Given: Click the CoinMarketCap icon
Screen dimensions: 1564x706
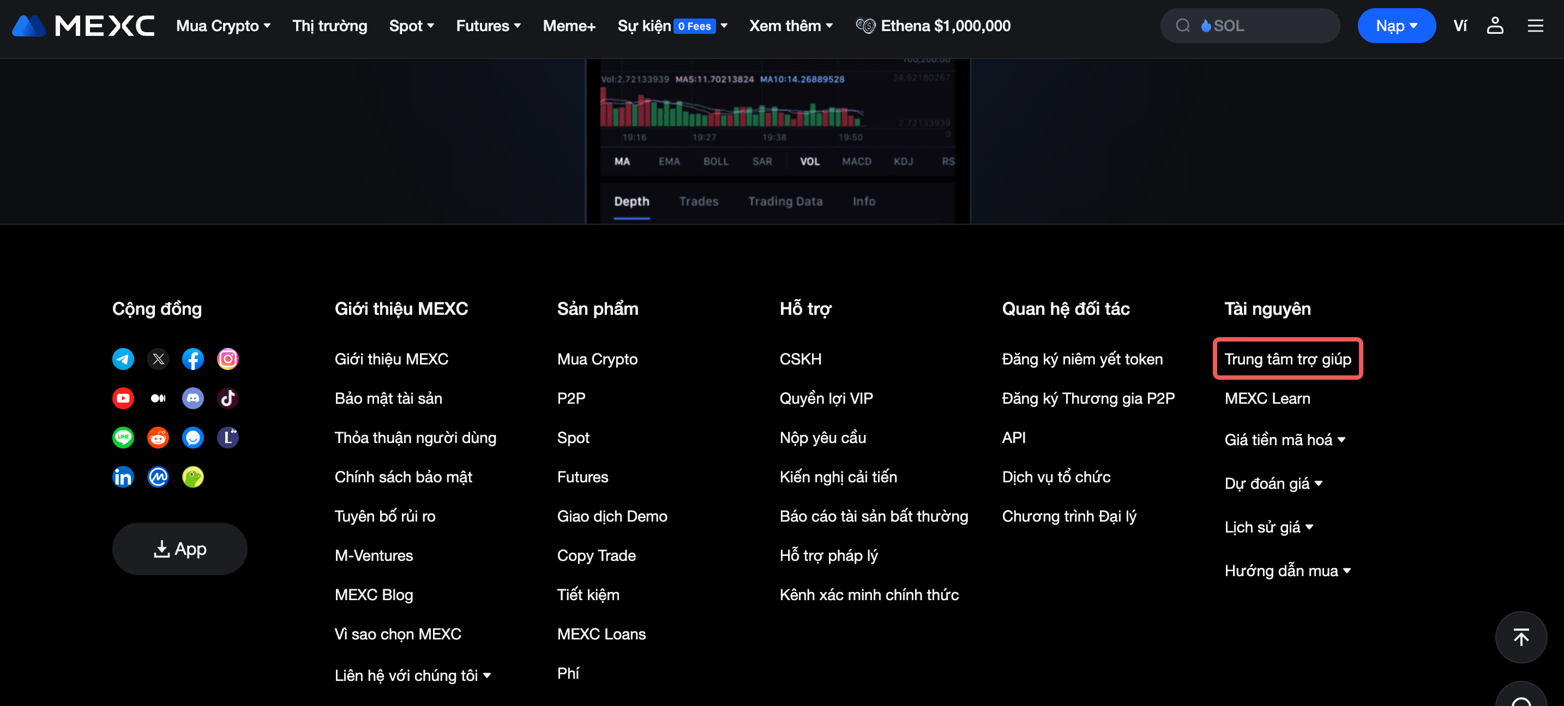Looking at the screenshot, I should 158,477.
